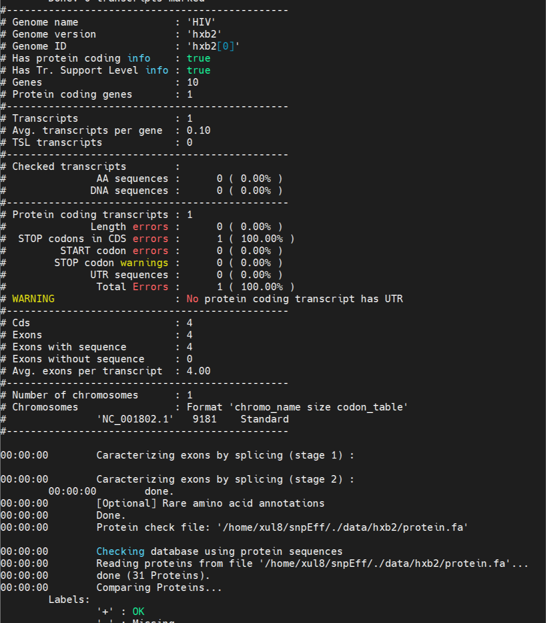Click the red 'errors' word on STOP codons line
546x623 pixels.
tap(150, 239)
